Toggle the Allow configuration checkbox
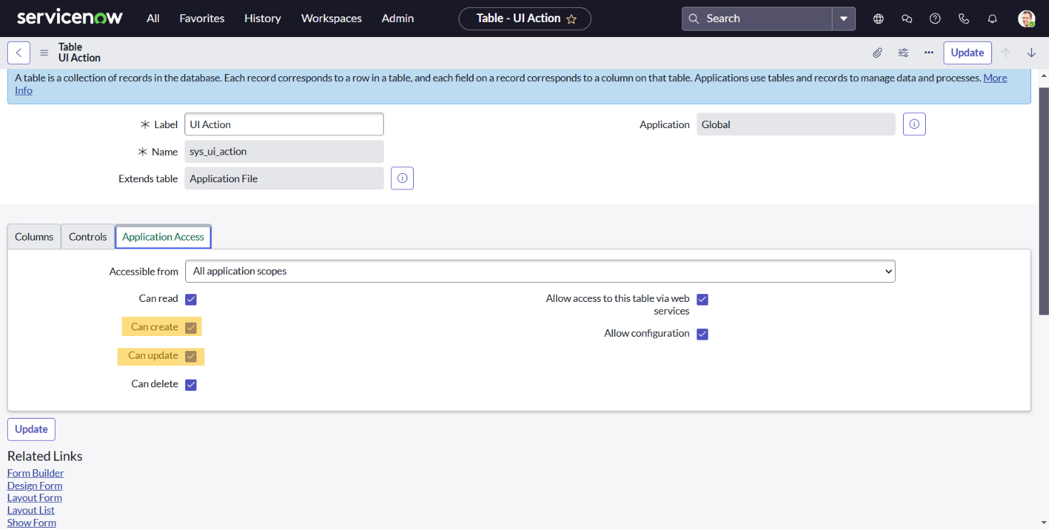The height and width of the screenshot is (529, 1049). (x=702, y=334)
